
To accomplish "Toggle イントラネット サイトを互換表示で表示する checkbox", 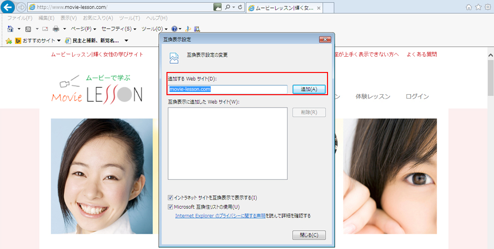I will [170, 198].
